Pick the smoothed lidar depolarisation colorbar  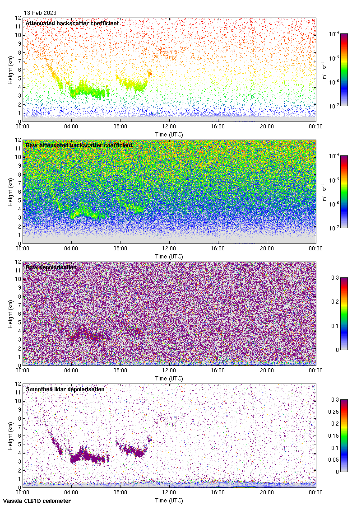(x=343, y=436)
